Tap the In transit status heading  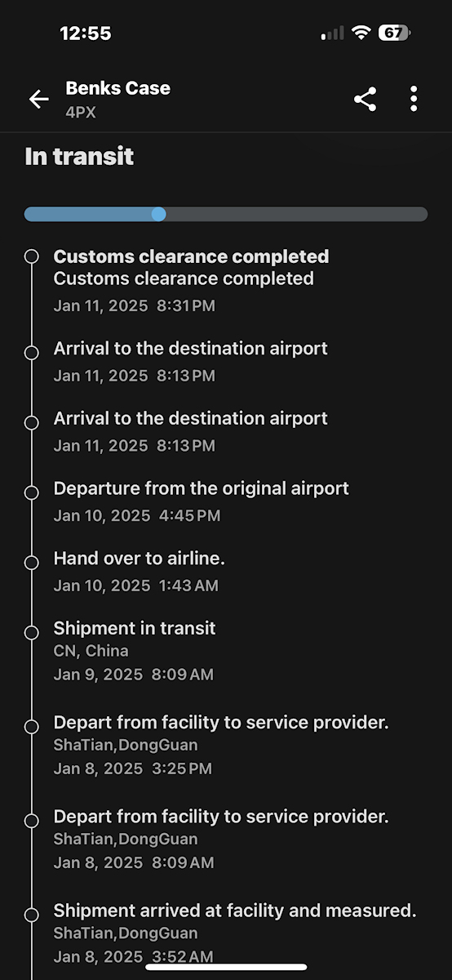click(x=79, y=157)
